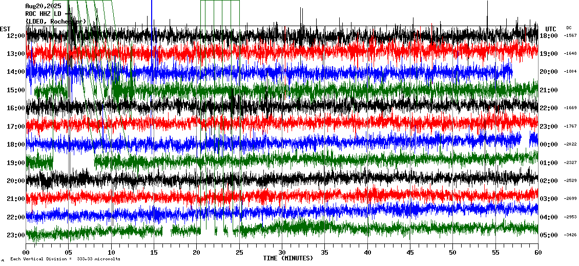Image resolution: width=579 pixels, height=266 pixels.
Task: Click the 18:00 UTC time label
Action: [549, 36]
